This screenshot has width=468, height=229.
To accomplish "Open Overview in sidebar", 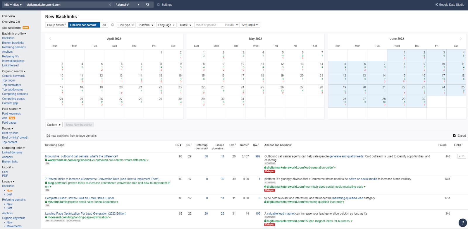I will (8, 16).
